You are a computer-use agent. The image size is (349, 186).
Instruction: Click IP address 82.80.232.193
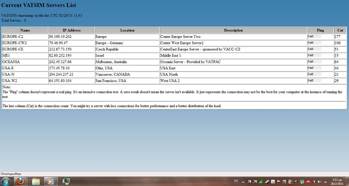click(x=60, y=56)
